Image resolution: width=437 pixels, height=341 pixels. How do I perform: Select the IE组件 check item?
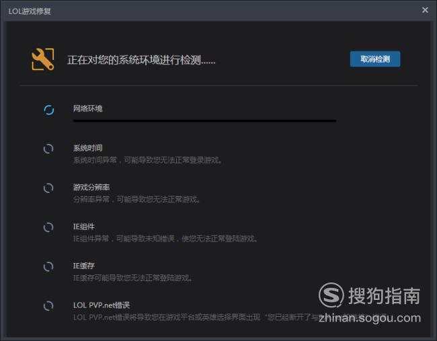point(83,227)
